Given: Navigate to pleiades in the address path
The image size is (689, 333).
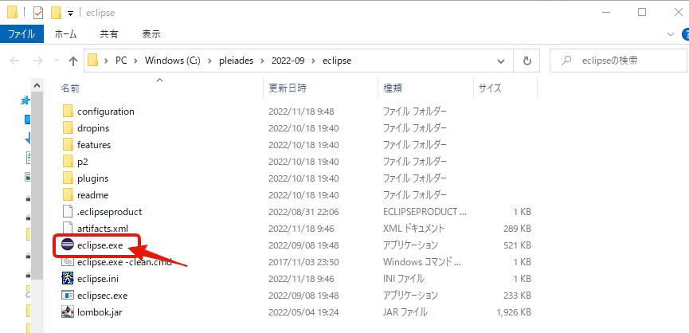Looking at the screenshot, I should pyautogui.click(x=237, y=61).
